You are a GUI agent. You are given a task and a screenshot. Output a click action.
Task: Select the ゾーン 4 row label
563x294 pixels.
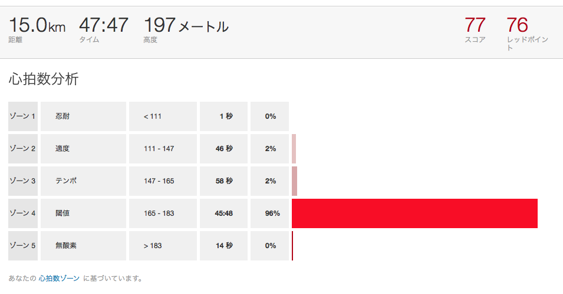tap(23, 213)
